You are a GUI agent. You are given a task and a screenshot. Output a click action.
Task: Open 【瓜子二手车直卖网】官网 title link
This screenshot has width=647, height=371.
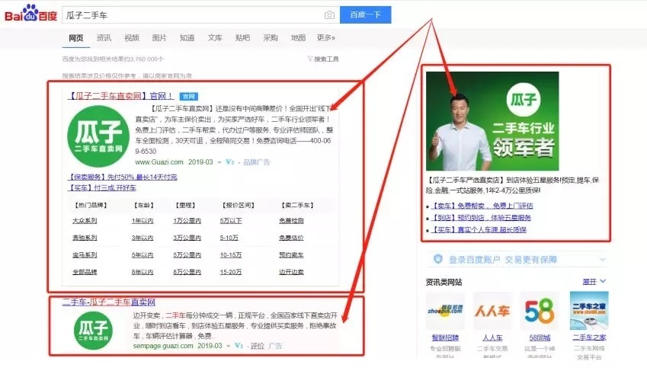pyautogui.click(x=120, y=96)
